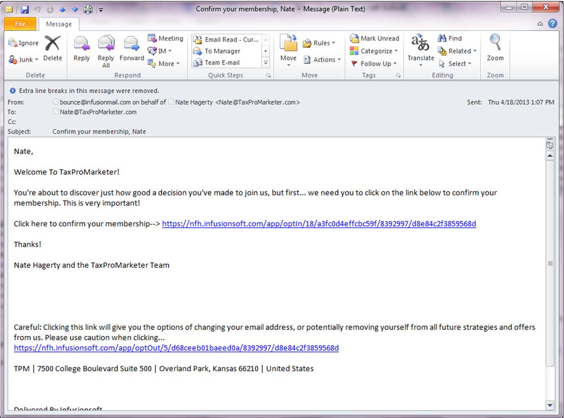The height and width of the screenshot is (418, 564).
Task: Open the Follow Up flag menu
Action: [374, 63]
